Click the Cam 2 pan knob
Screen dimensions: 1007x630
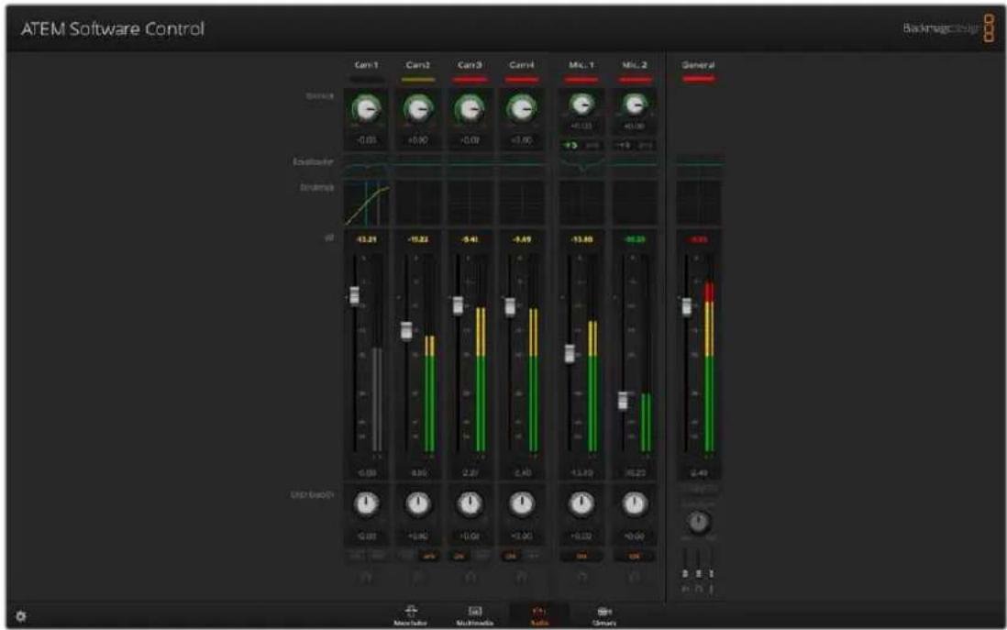point(418,504)
